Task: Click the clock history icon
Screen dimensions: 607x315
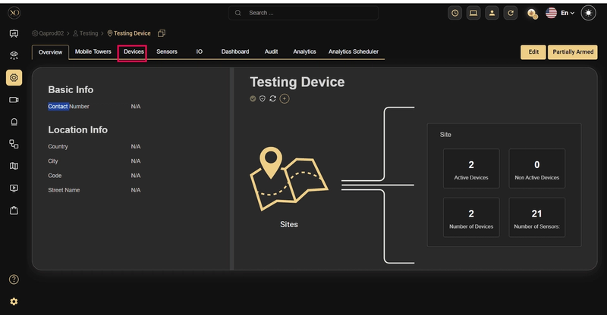Action: pos(454,13)
